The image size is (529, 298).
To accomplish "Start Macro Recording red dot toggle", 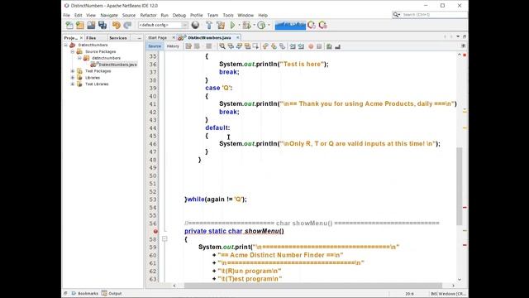I will point(311,46).
